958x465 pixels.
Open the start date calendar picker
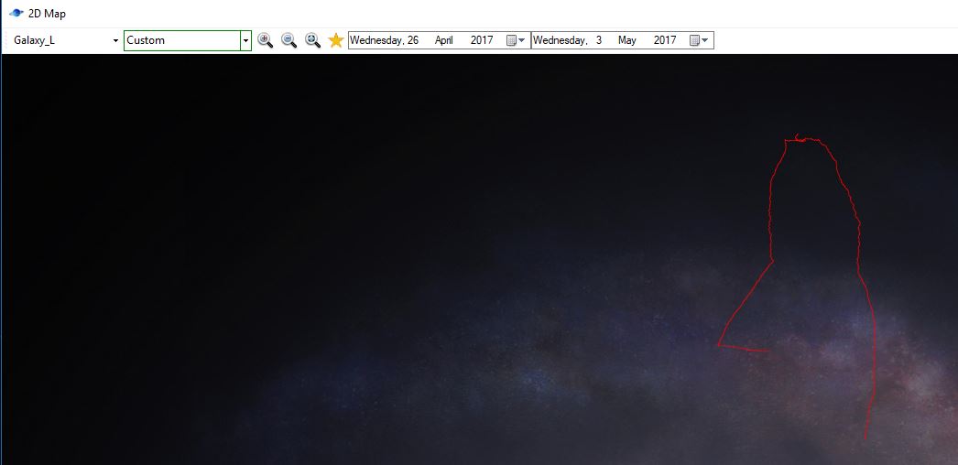click(x=517, y=40)
